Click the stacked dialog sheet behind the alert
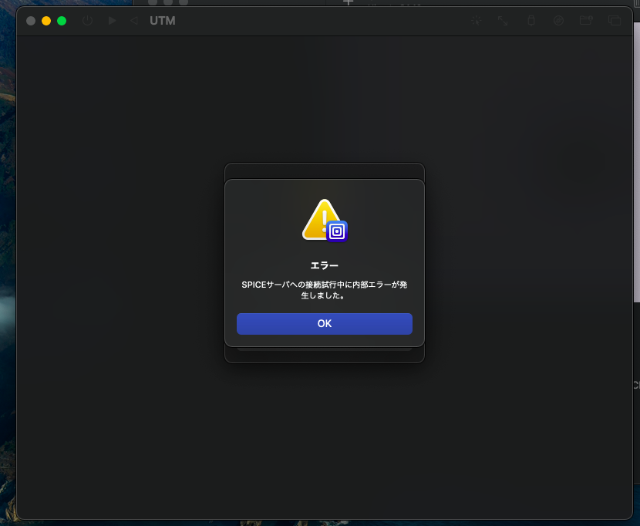This screenshot has height=526, width=640. 324,170
